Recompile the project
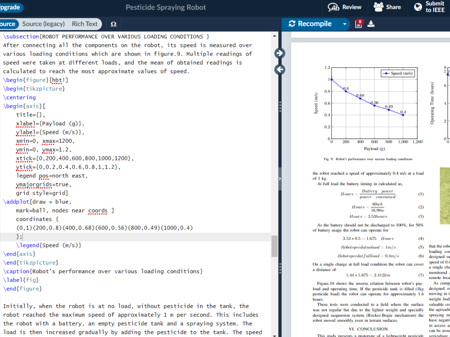The height and width of the screenshot is (337, 450). [310, 24]
